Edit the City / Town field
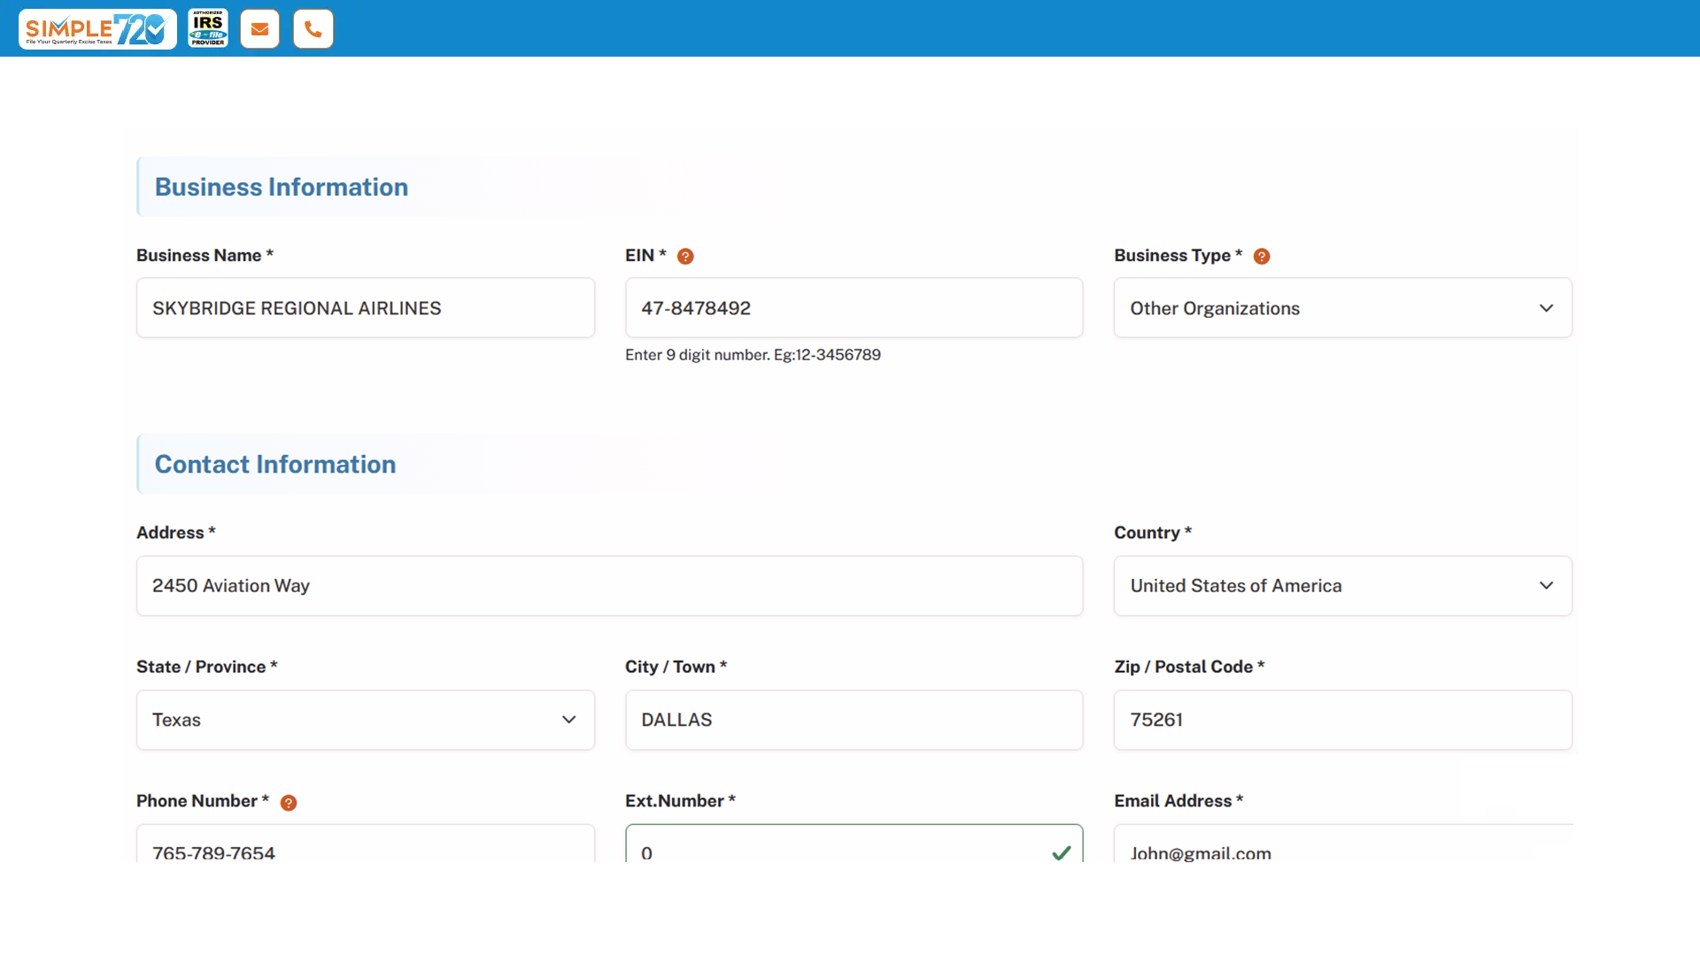The image size is (1700, 956). pos(854,720)
